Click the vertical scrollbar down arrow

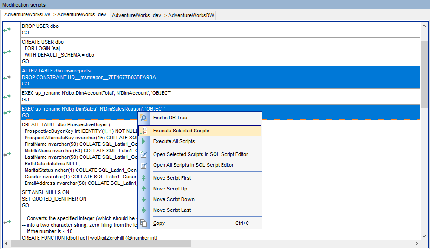click(424, 236)
